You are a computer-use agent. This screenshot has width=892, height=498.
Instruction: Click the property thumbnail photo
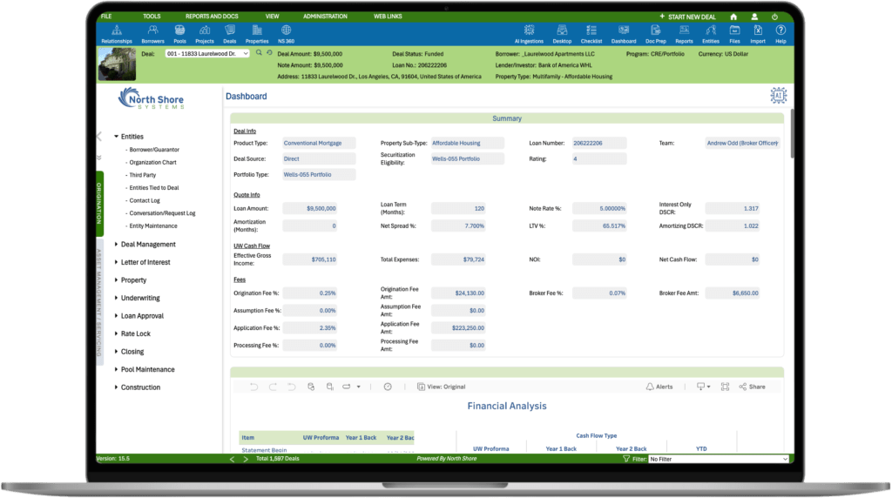pos(118,64)
